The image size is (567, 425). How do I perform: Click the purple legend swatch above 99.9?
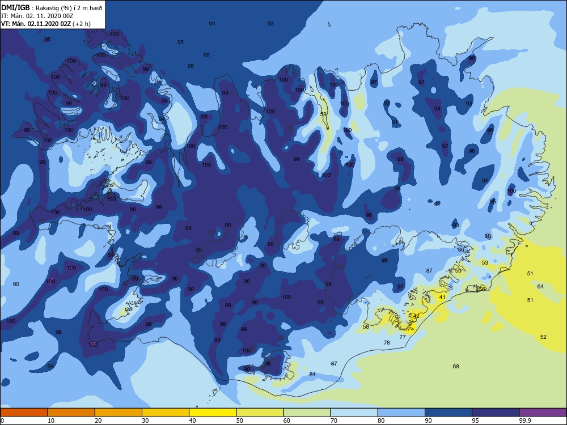pos(543,413)
